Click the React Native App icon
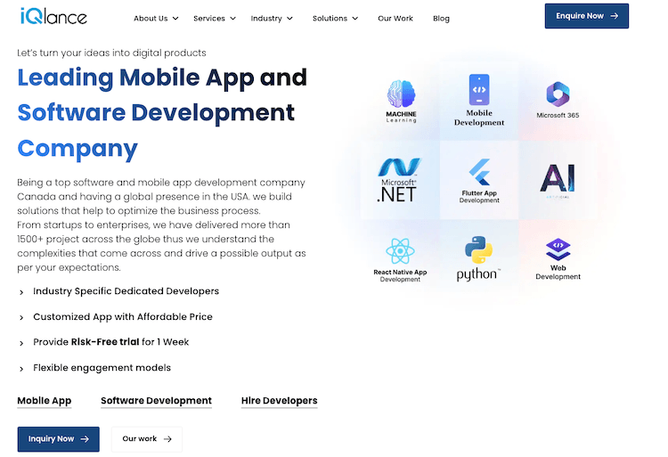668x457 pixels. (400, 249)
